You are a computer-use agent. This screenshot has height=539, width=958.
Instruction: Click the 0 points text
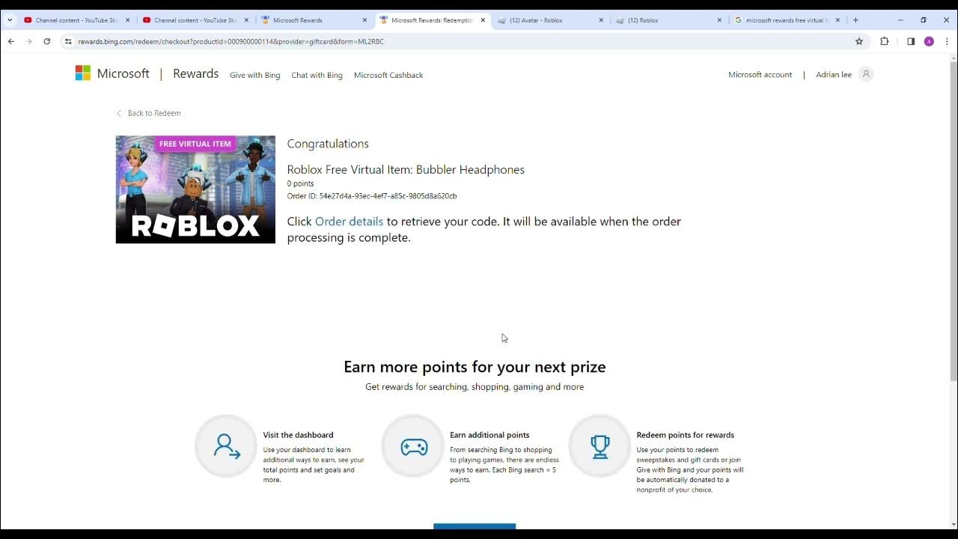300,183
